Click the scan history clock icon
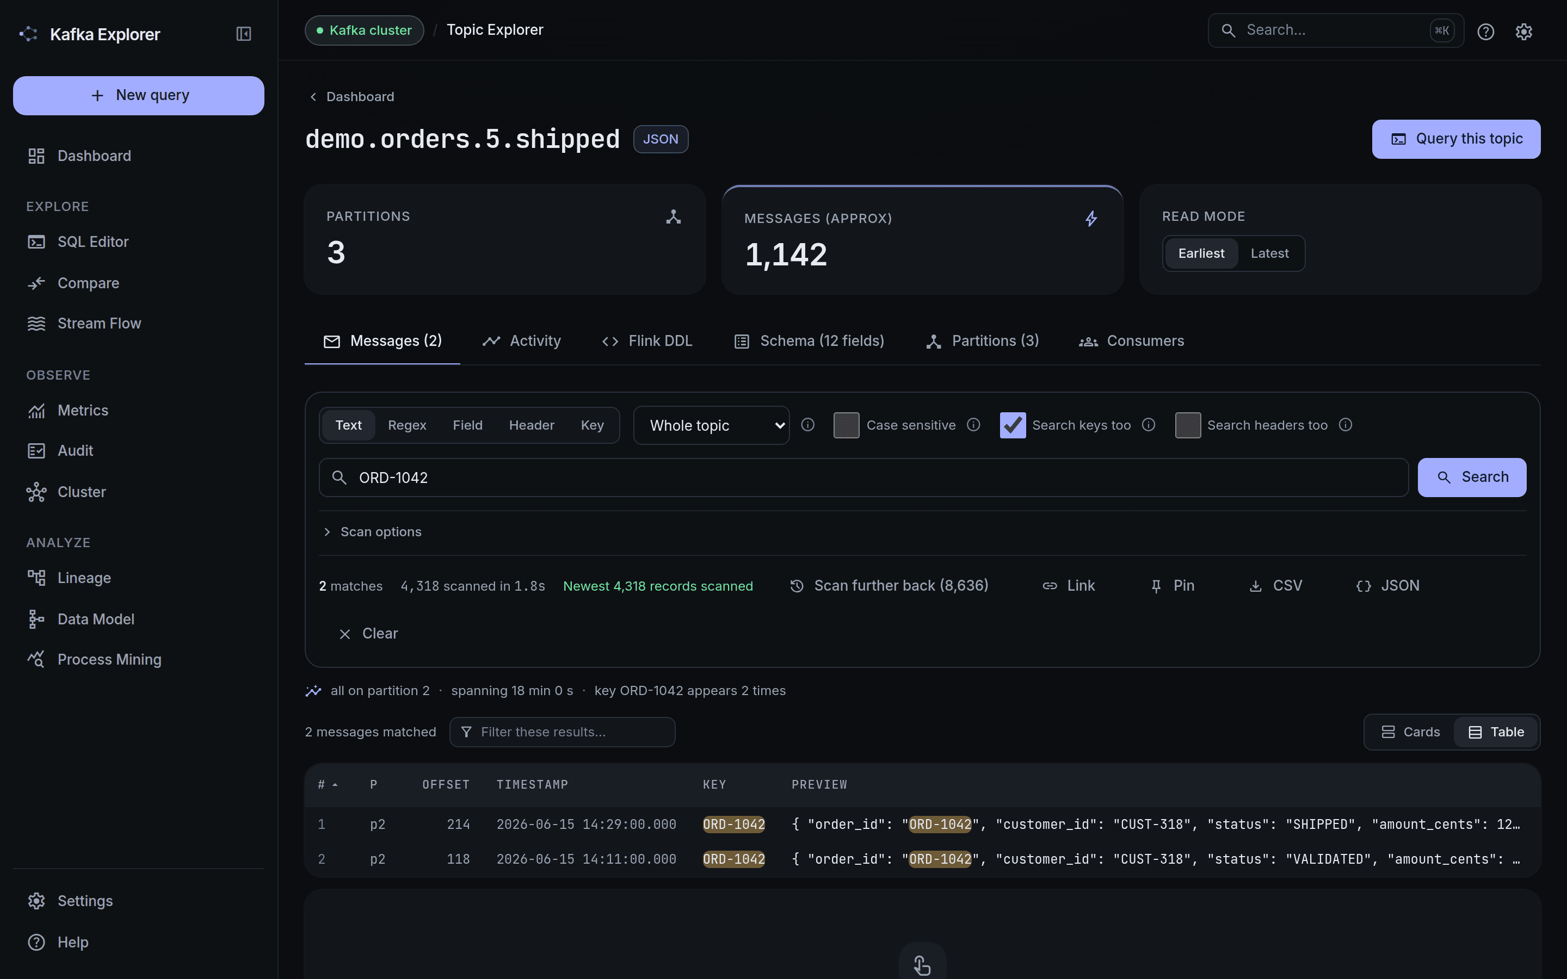This screenshot has height=979, width=1567. click(797, 586)
